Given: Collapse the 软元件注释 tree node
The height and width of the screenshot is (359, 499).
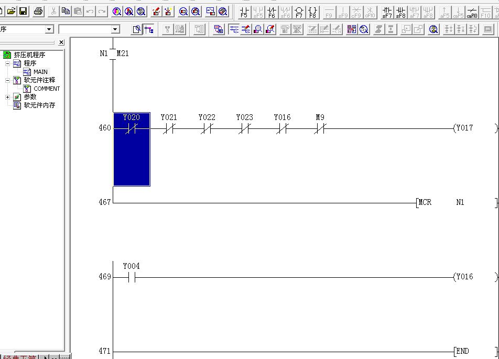Looking at the screenshot, I should coord(8,80).
